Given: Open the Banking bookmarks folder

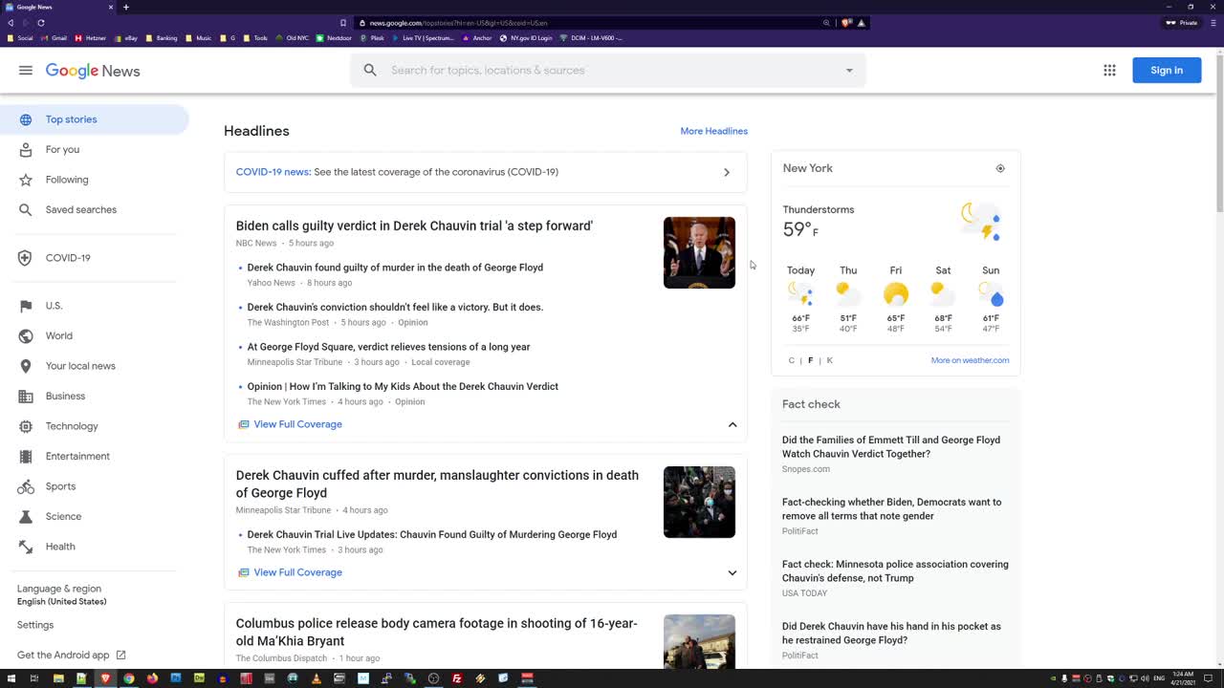Looking at the screenshot, I should point(162,38).
